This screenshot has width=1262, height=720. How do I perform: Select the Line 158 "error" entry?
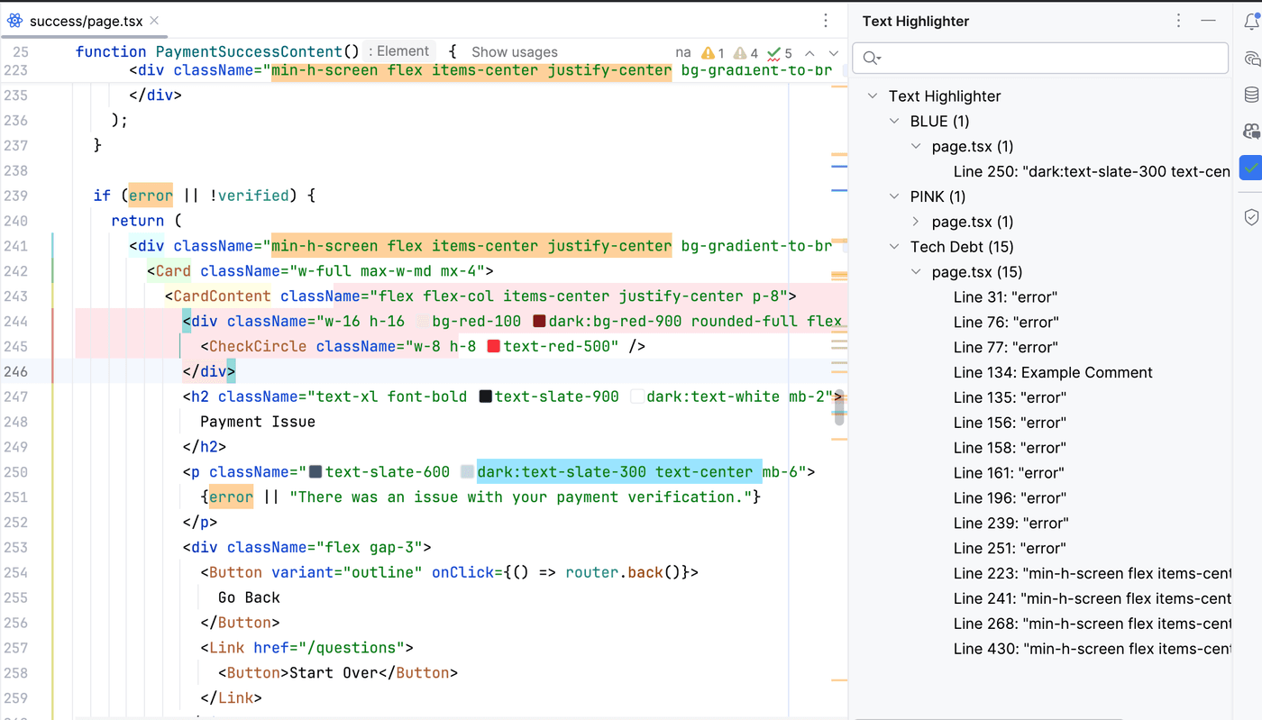click(x=1010, y=449)
